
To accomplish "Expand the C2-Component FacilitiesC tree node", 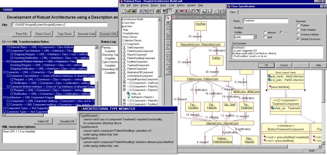I will (125, 104).
